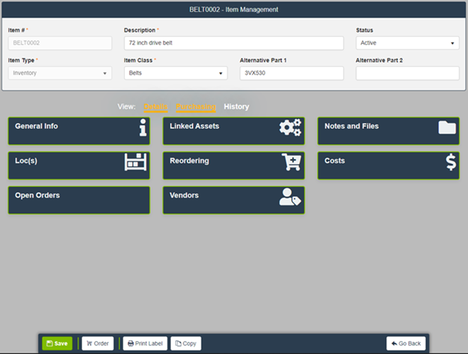
Task: Click the gears icon on Linked Assets
Action: tap(290, 128)
